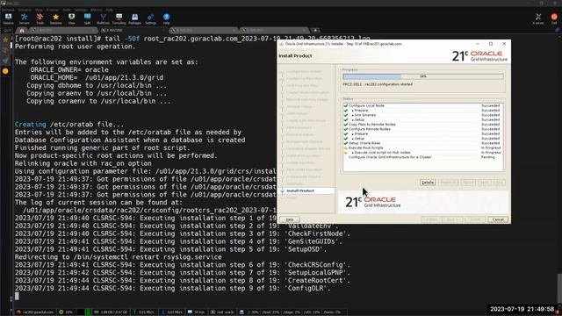Switch to the second RAC202 terminal tab
Image resolution: width=562 pixels, height=316 pixels.
[133, 31]
